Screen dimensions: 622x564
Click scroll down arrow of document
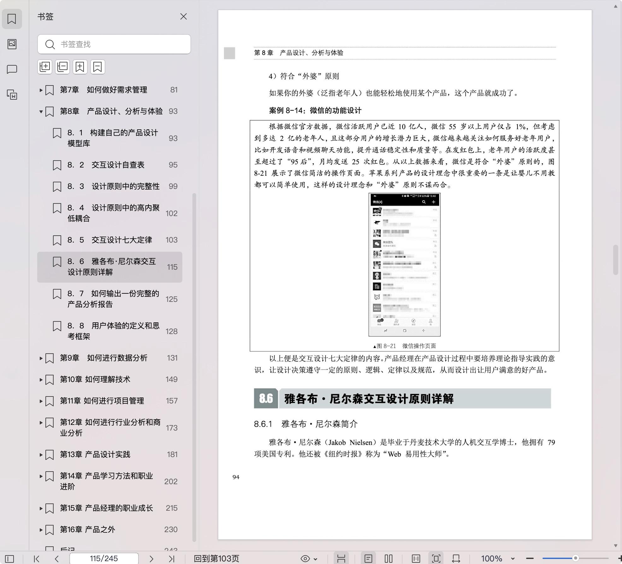tap(615, 546)
